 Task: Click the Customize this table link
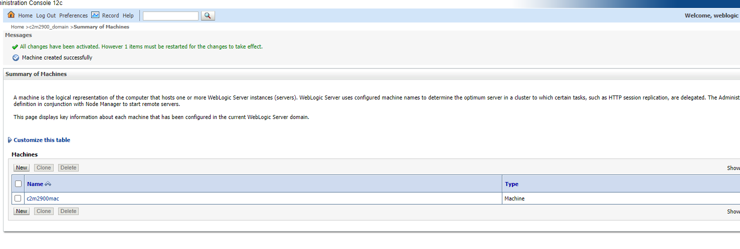coord(42,140)
